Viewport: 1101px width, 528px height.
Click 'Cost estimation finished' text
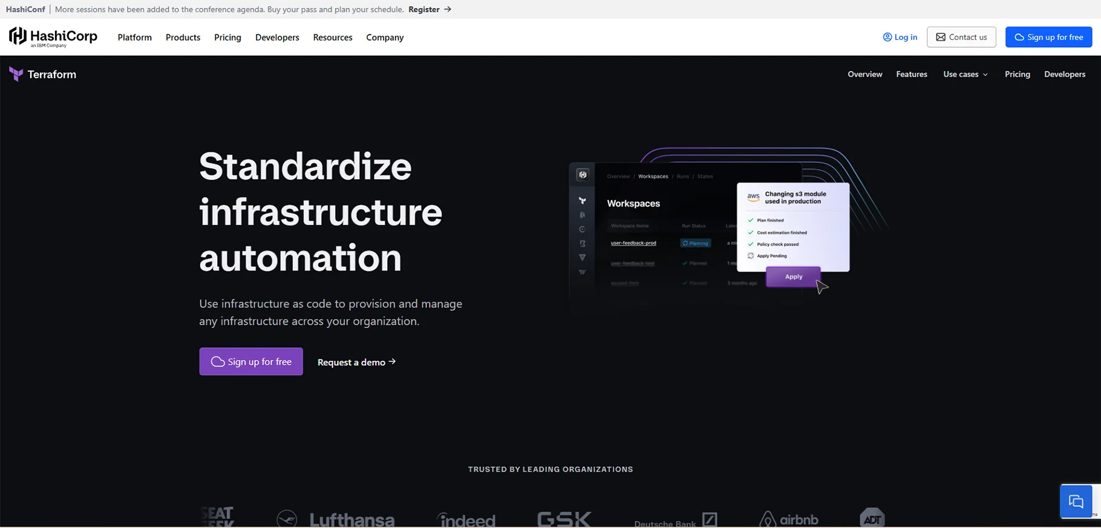tap(782, 232)
